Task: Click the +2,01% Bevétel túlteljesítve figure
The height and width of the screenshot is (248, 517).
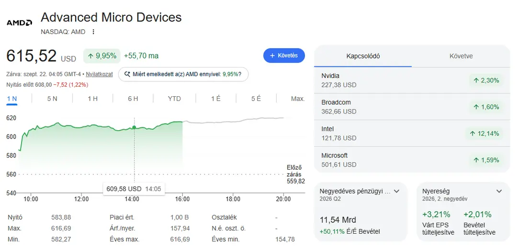Action: pos(477,214)
